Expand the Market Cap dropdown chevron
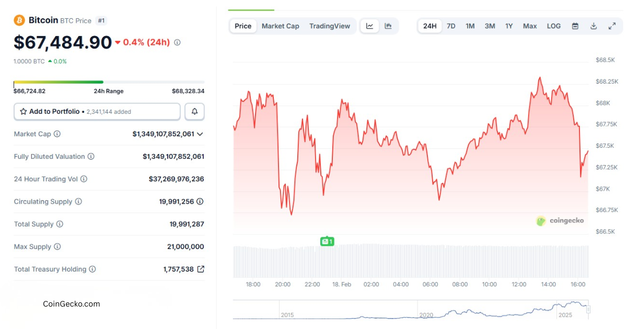 click(201, 134)
